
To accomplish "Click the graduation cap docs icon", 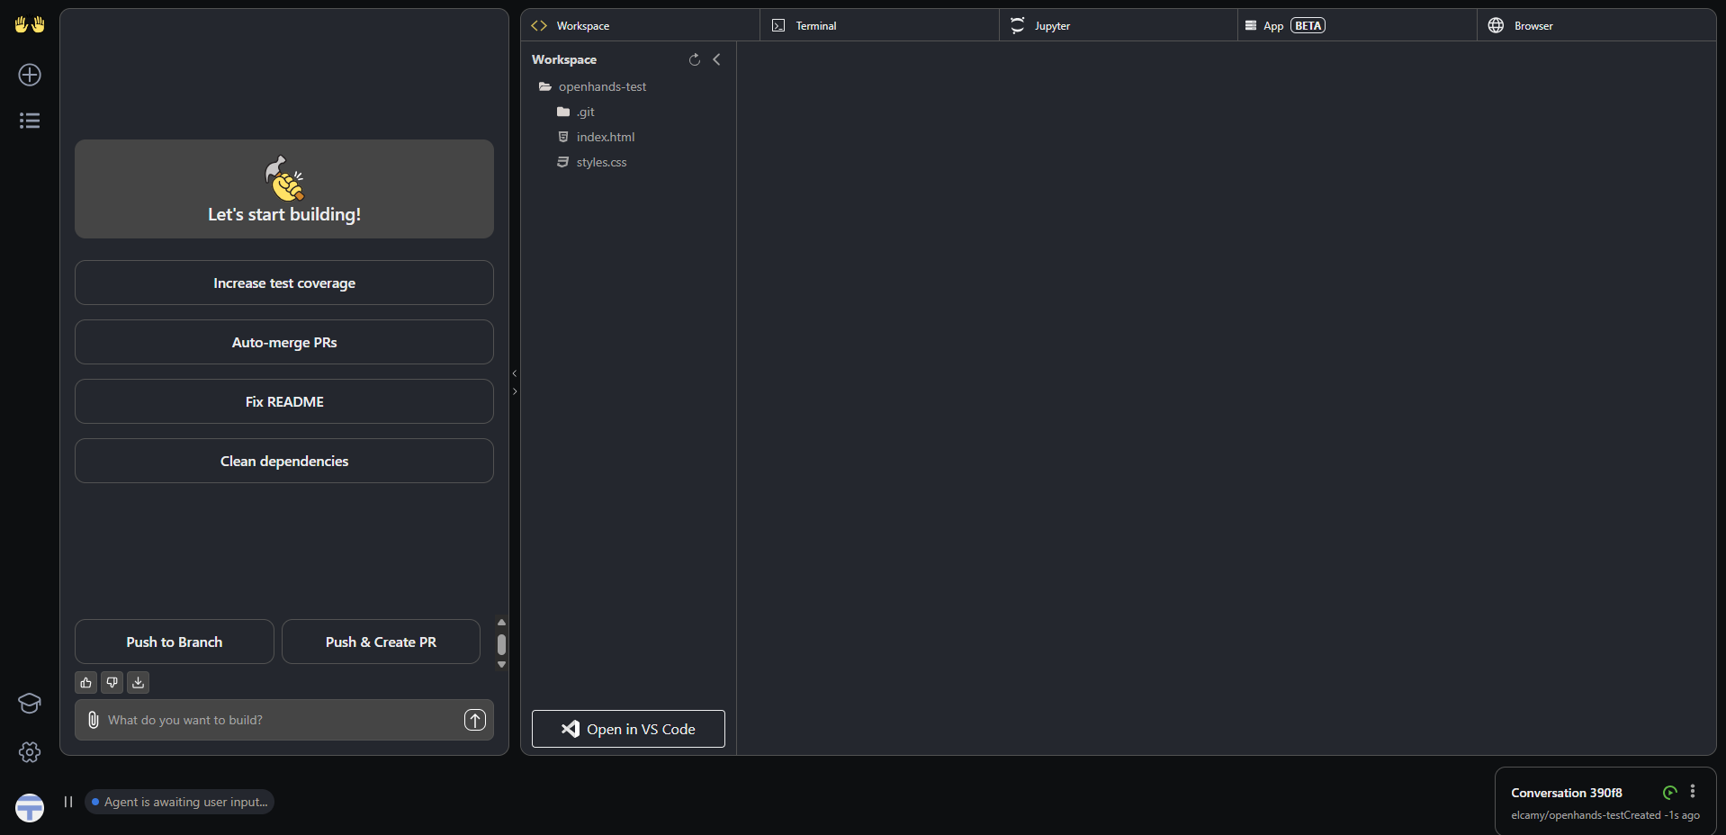I will 30,704.
